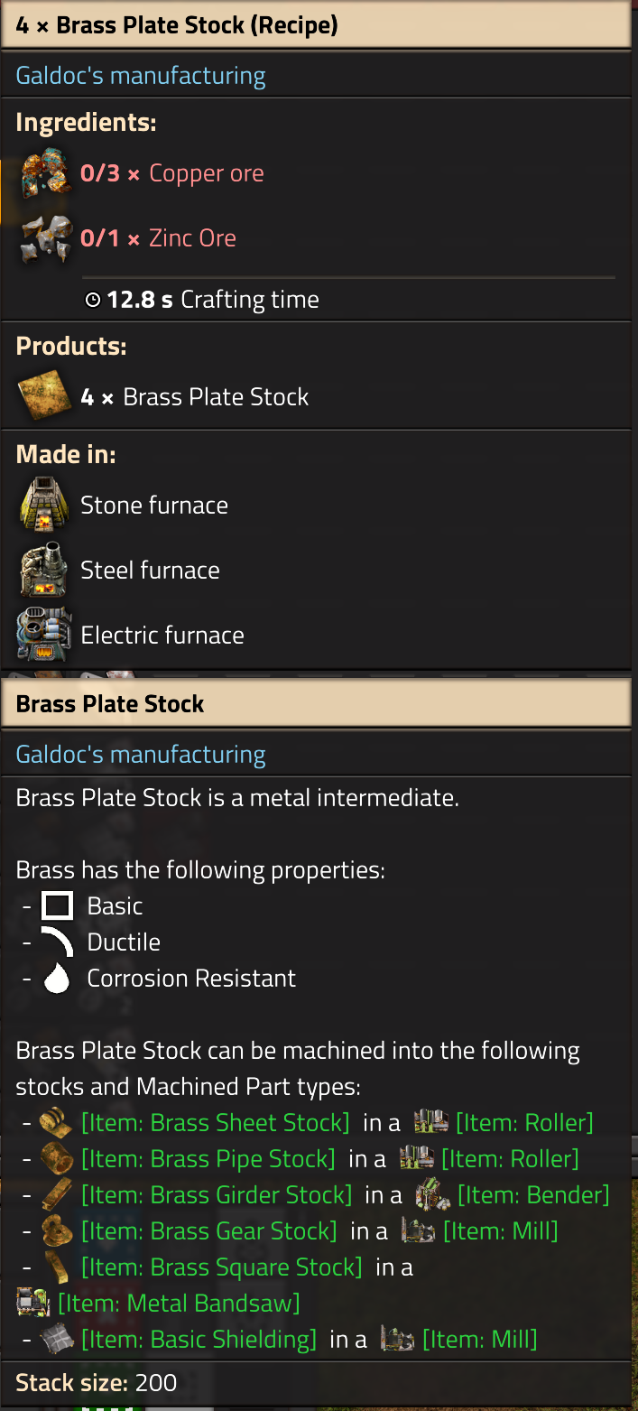638x1411 pixels.
Task: Open the Metal Bandsaw item link
Action: [x=178, y=1304]
